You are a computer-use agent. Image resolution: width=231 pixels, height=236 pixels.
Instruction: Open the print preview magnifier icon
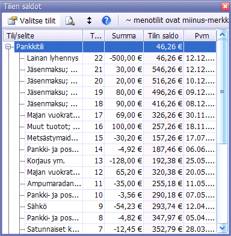70,20
